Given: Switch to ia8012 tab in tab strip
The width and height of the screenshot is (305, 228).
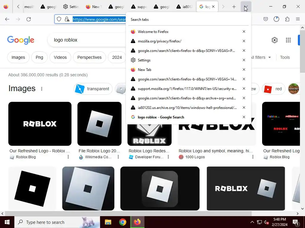Looking at the screenshot, I should pyautogui.click(x=184, y=7).
